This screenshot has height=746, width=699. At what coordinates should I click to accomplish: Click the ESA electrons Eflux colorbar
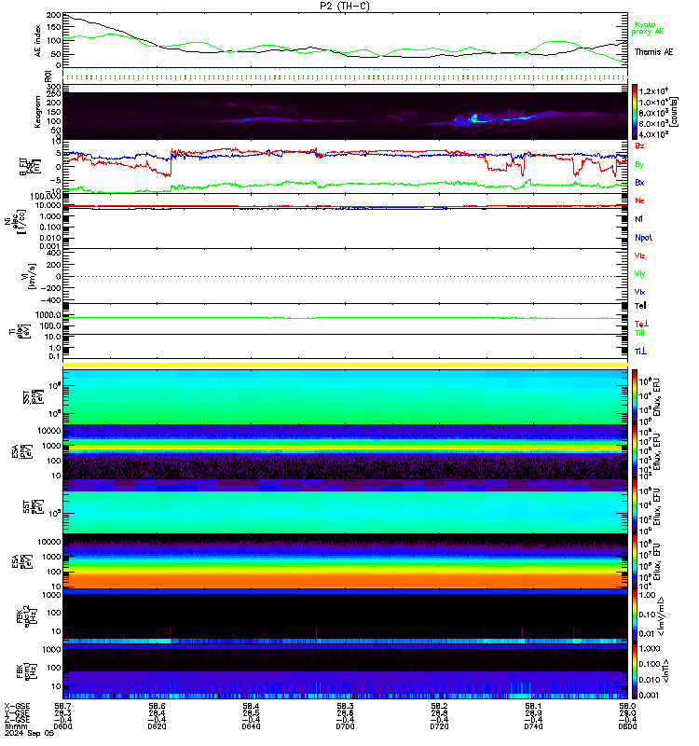click(x=635, y=561)
